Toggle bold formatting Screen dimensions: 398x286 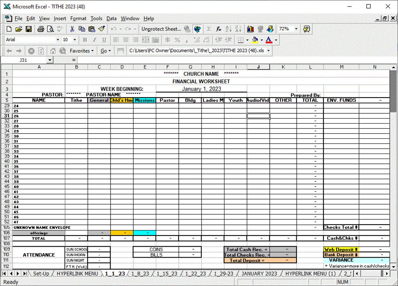(x=85, y=40)
